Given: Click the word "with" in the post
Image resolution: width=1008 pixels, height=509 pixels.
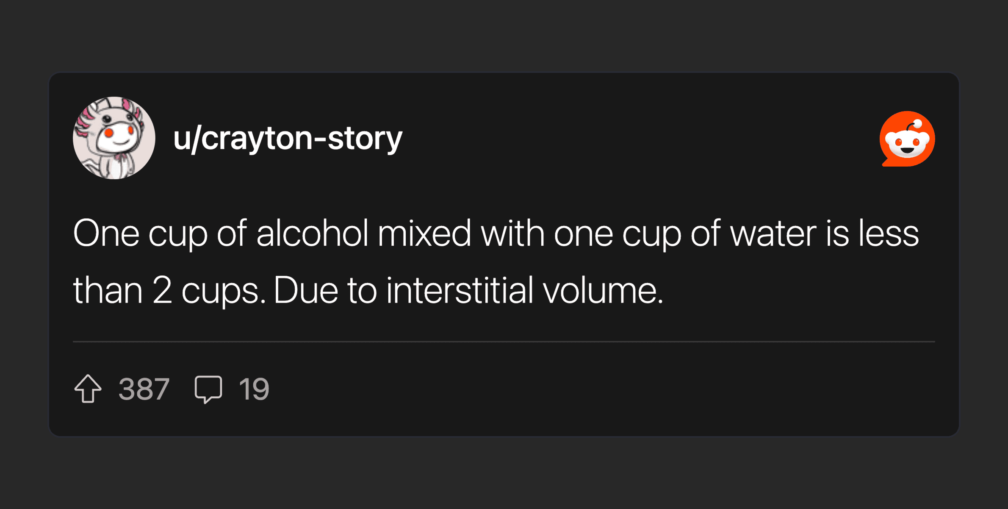Looking at the screenshot, I should tap(512, 233).
